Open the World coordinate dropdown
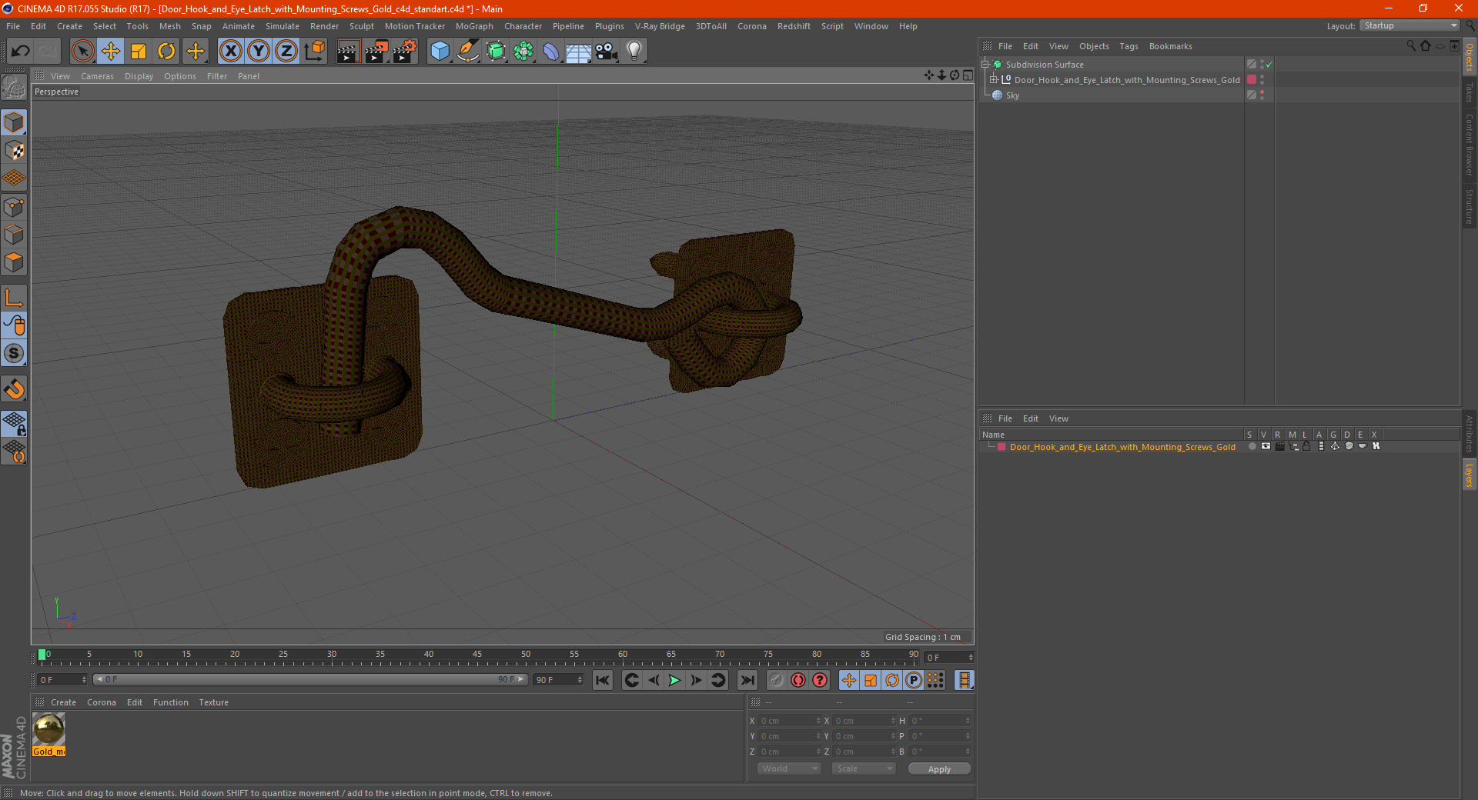1478x800 pixels. tap(789, 768)
